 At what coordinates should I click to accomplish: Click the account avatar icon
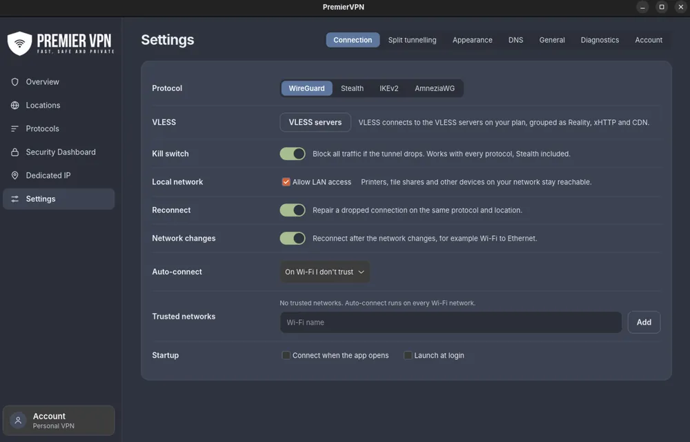[18, 421]
